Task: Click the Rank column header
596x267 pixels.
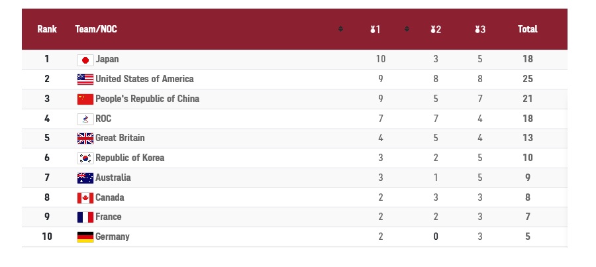Action: pyautogui.click(x=47, y=29)
